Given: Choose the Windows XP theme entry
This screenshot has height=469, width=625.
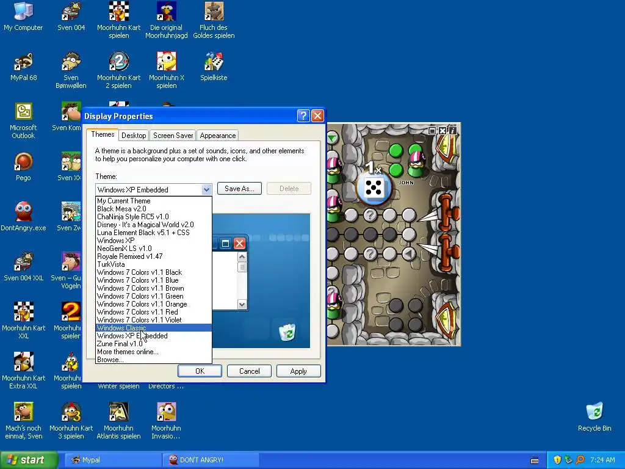Looking at the screenshot, I should [x=154, y=241].
